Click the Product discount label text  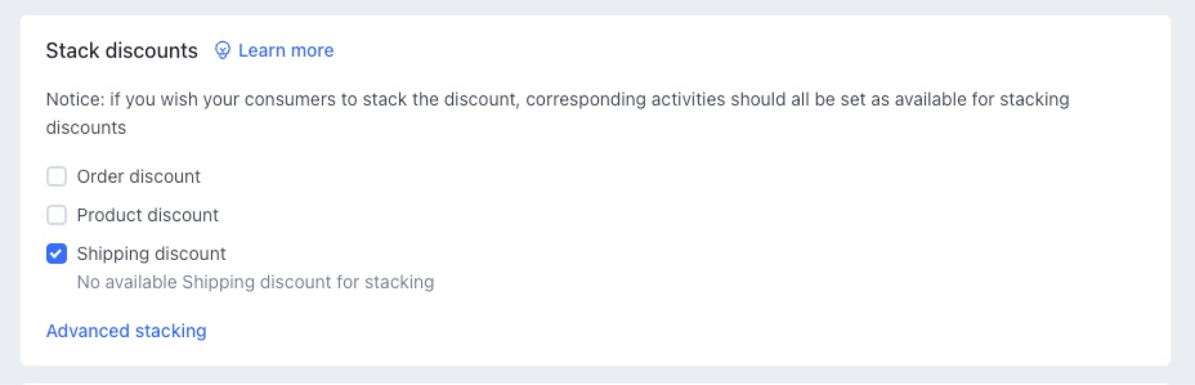tap(148, 215)
